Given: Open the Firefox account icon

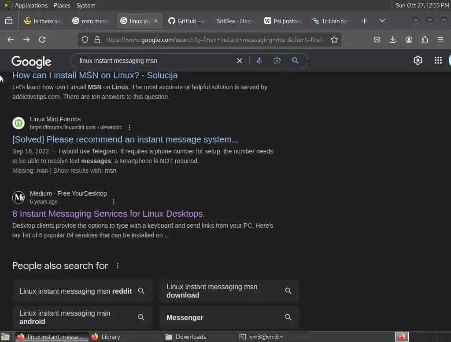Looking at the screenshot, I should tap(409, 40).
